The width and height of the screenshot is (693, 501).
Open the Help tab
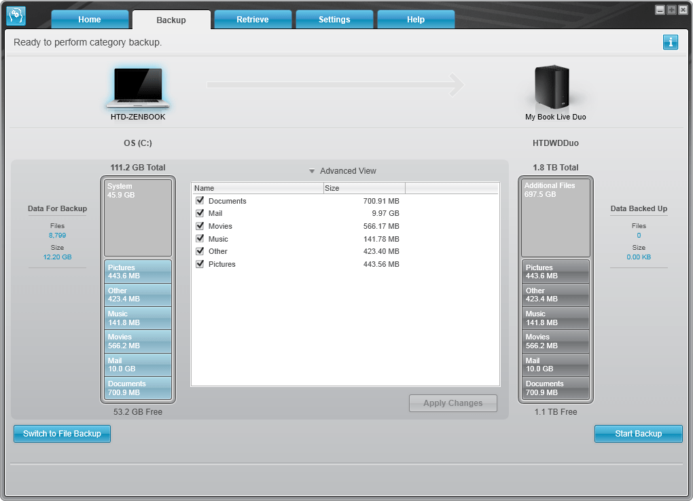(x=416, y=20)
